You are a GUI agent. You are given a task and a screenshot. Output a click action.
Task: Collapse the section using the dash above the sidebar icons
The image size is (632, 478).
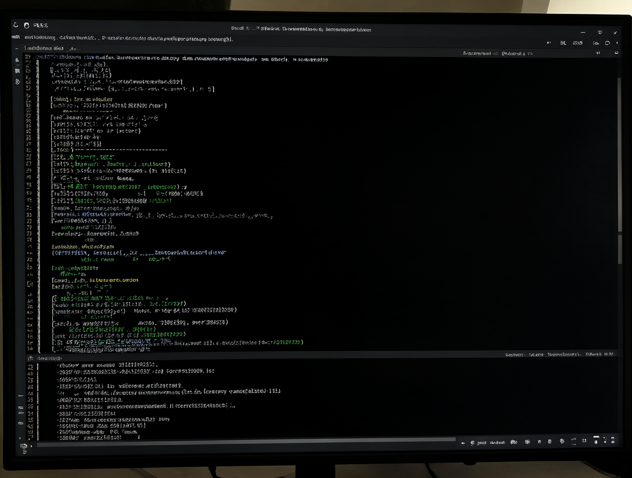pos(17,49)
